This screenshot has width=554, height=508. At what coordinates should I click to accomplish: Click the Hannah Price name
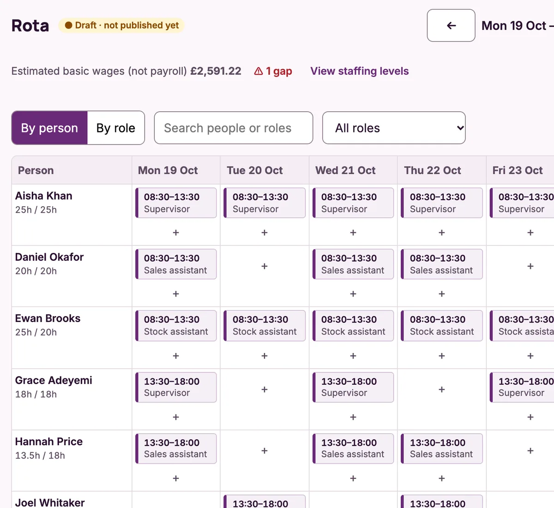point(49,442)
